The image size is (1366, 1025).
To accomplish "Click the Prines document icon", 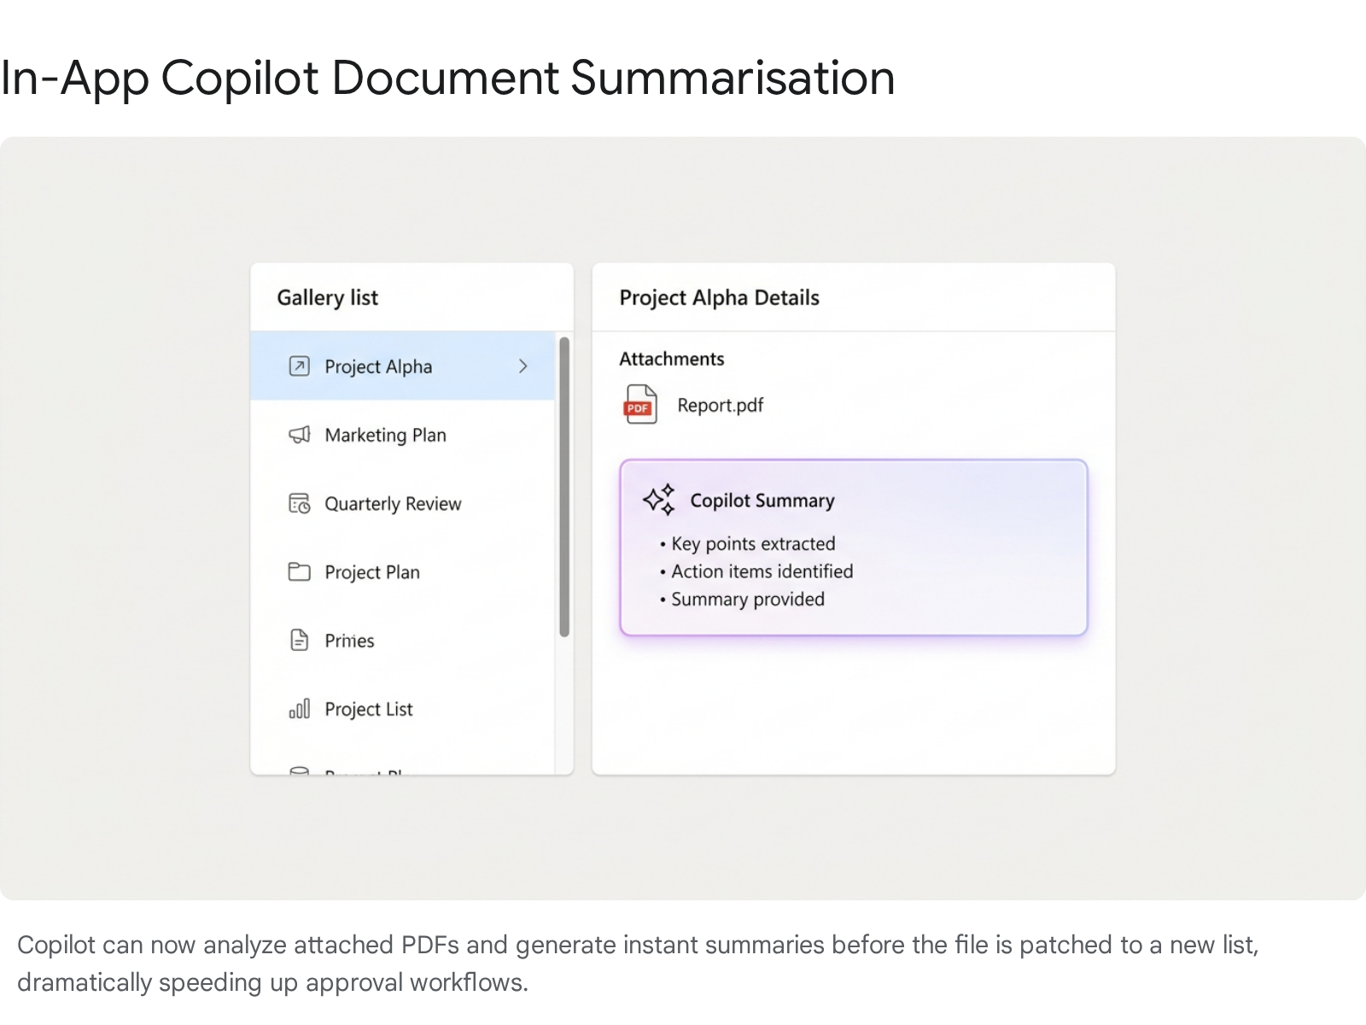I will coord(299,640).
